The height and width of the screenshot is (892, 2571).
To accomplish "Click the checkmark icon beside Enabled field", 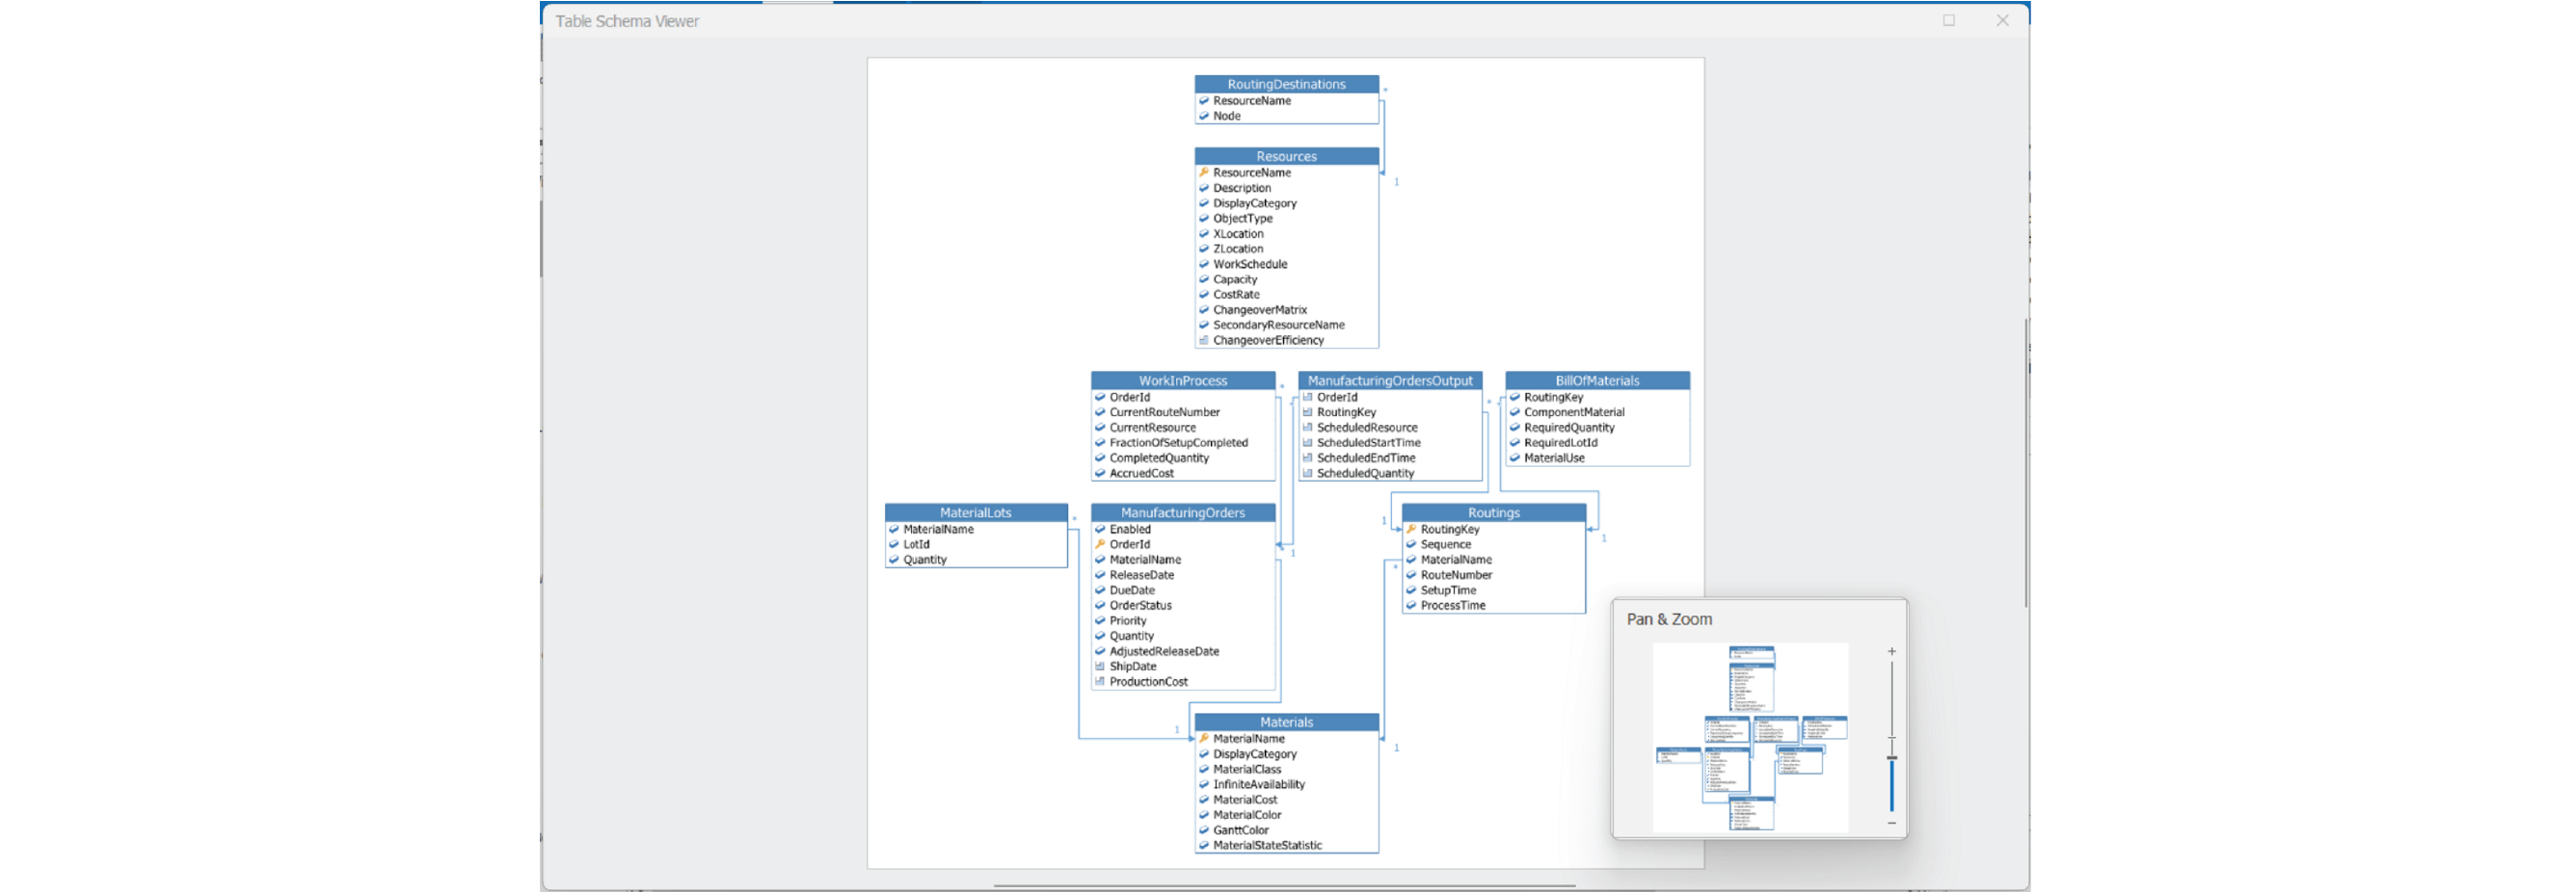I will point(1100,530).
